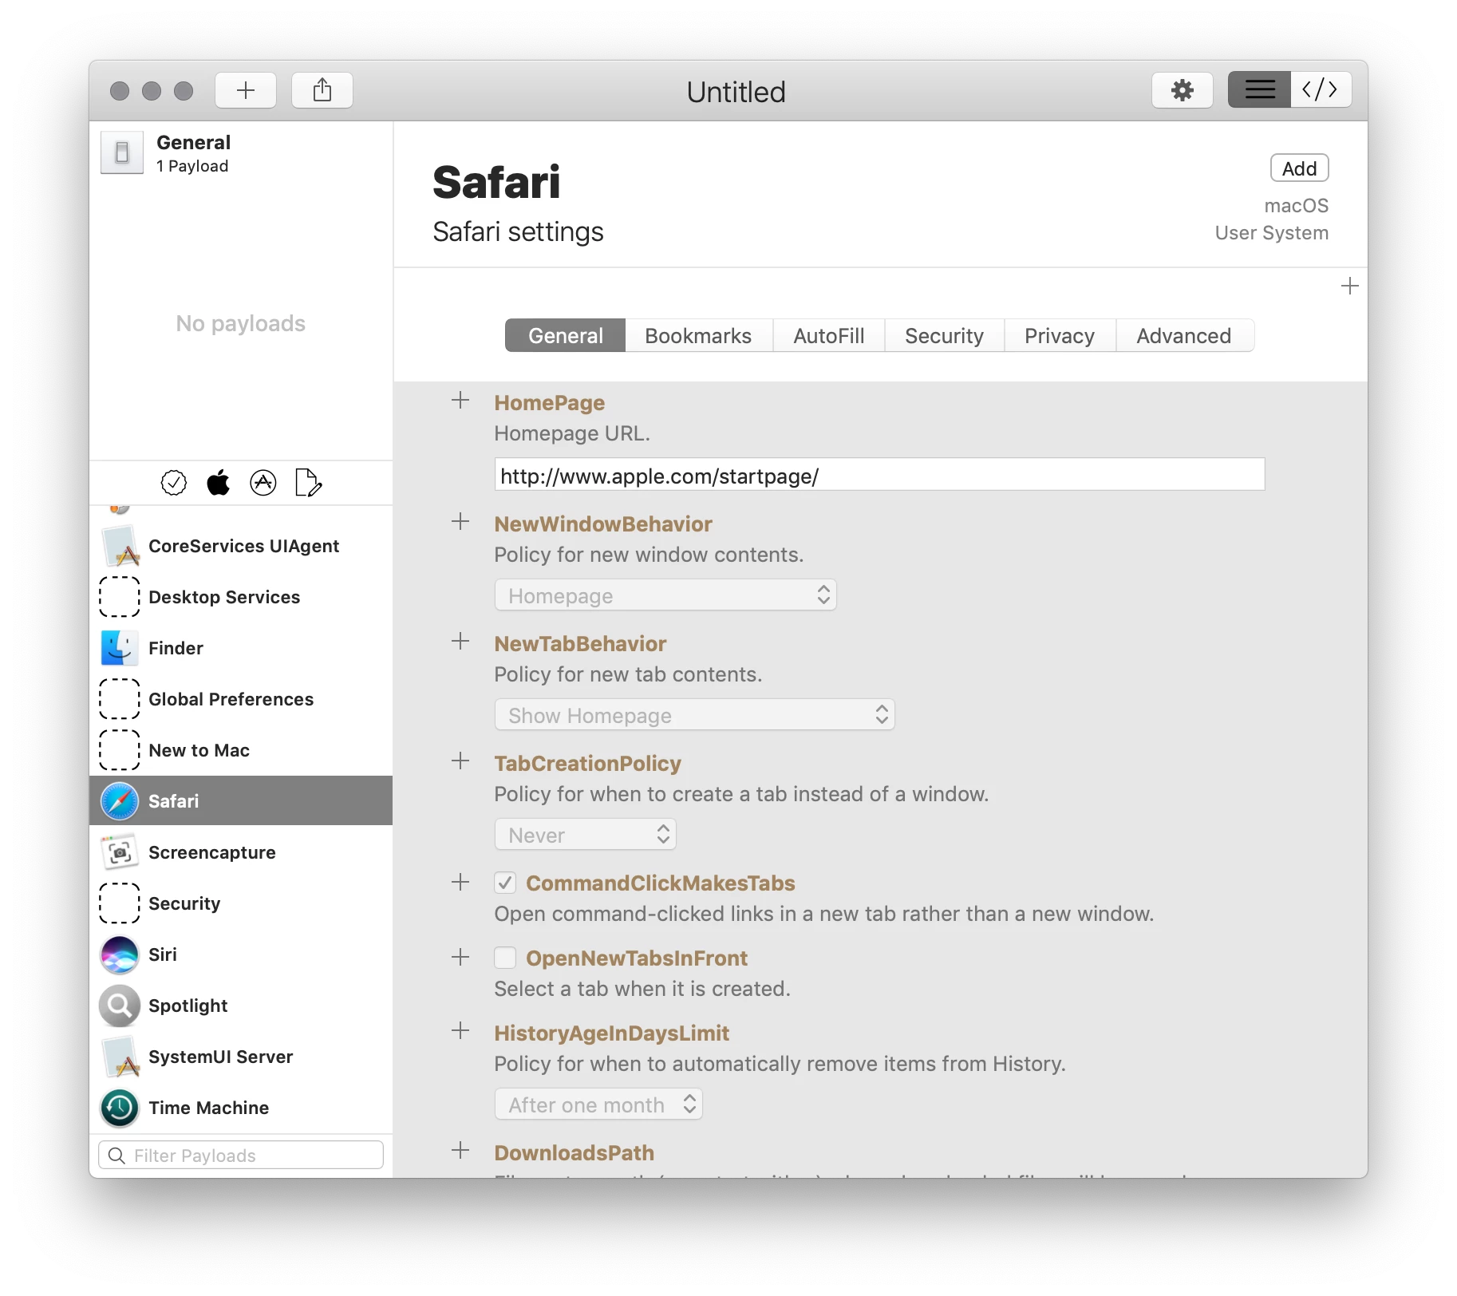Switch to the source code view button
Viewport: 1457px width, 1296px height.
[x=1321, y=89]
